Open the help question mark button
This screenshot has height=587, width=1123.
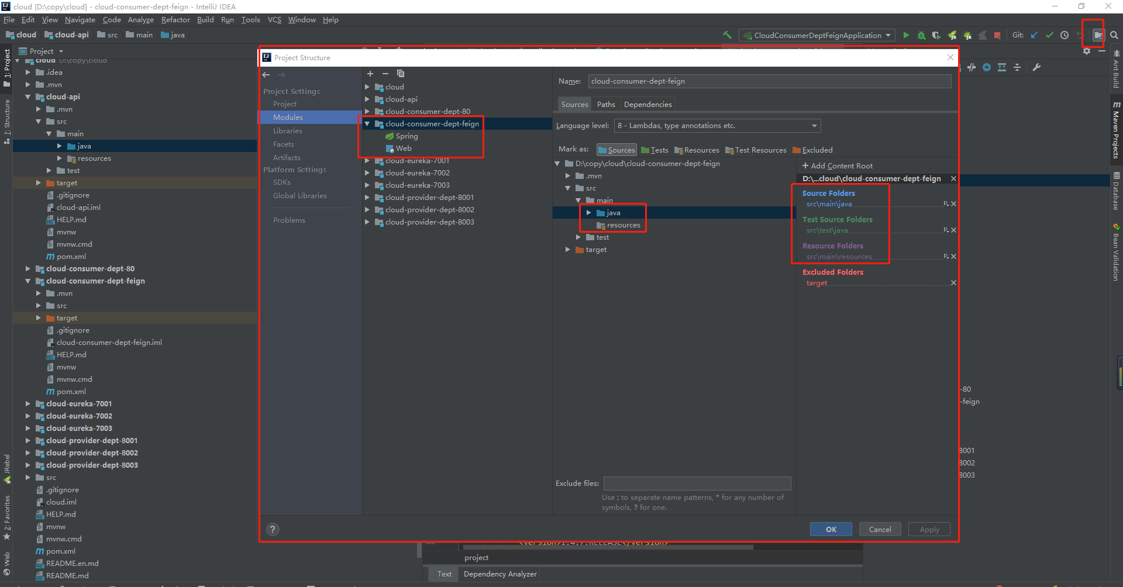(273, 530)
